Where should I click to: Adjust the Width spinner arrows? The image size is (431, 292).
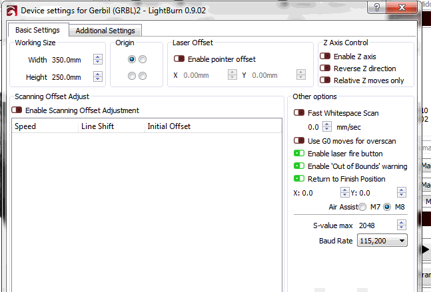97,59
